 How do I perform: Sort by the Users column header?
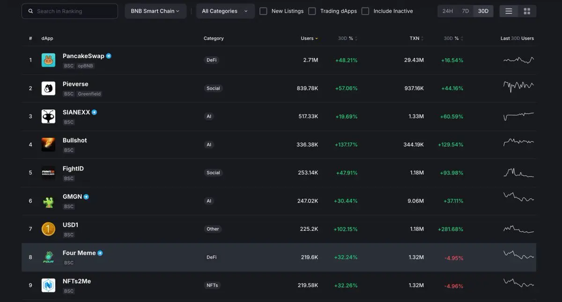[x=307, y=38]
